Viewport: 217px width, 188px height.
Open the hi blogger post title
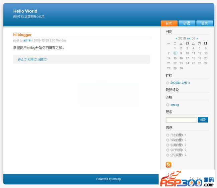[x=22, y=35]
